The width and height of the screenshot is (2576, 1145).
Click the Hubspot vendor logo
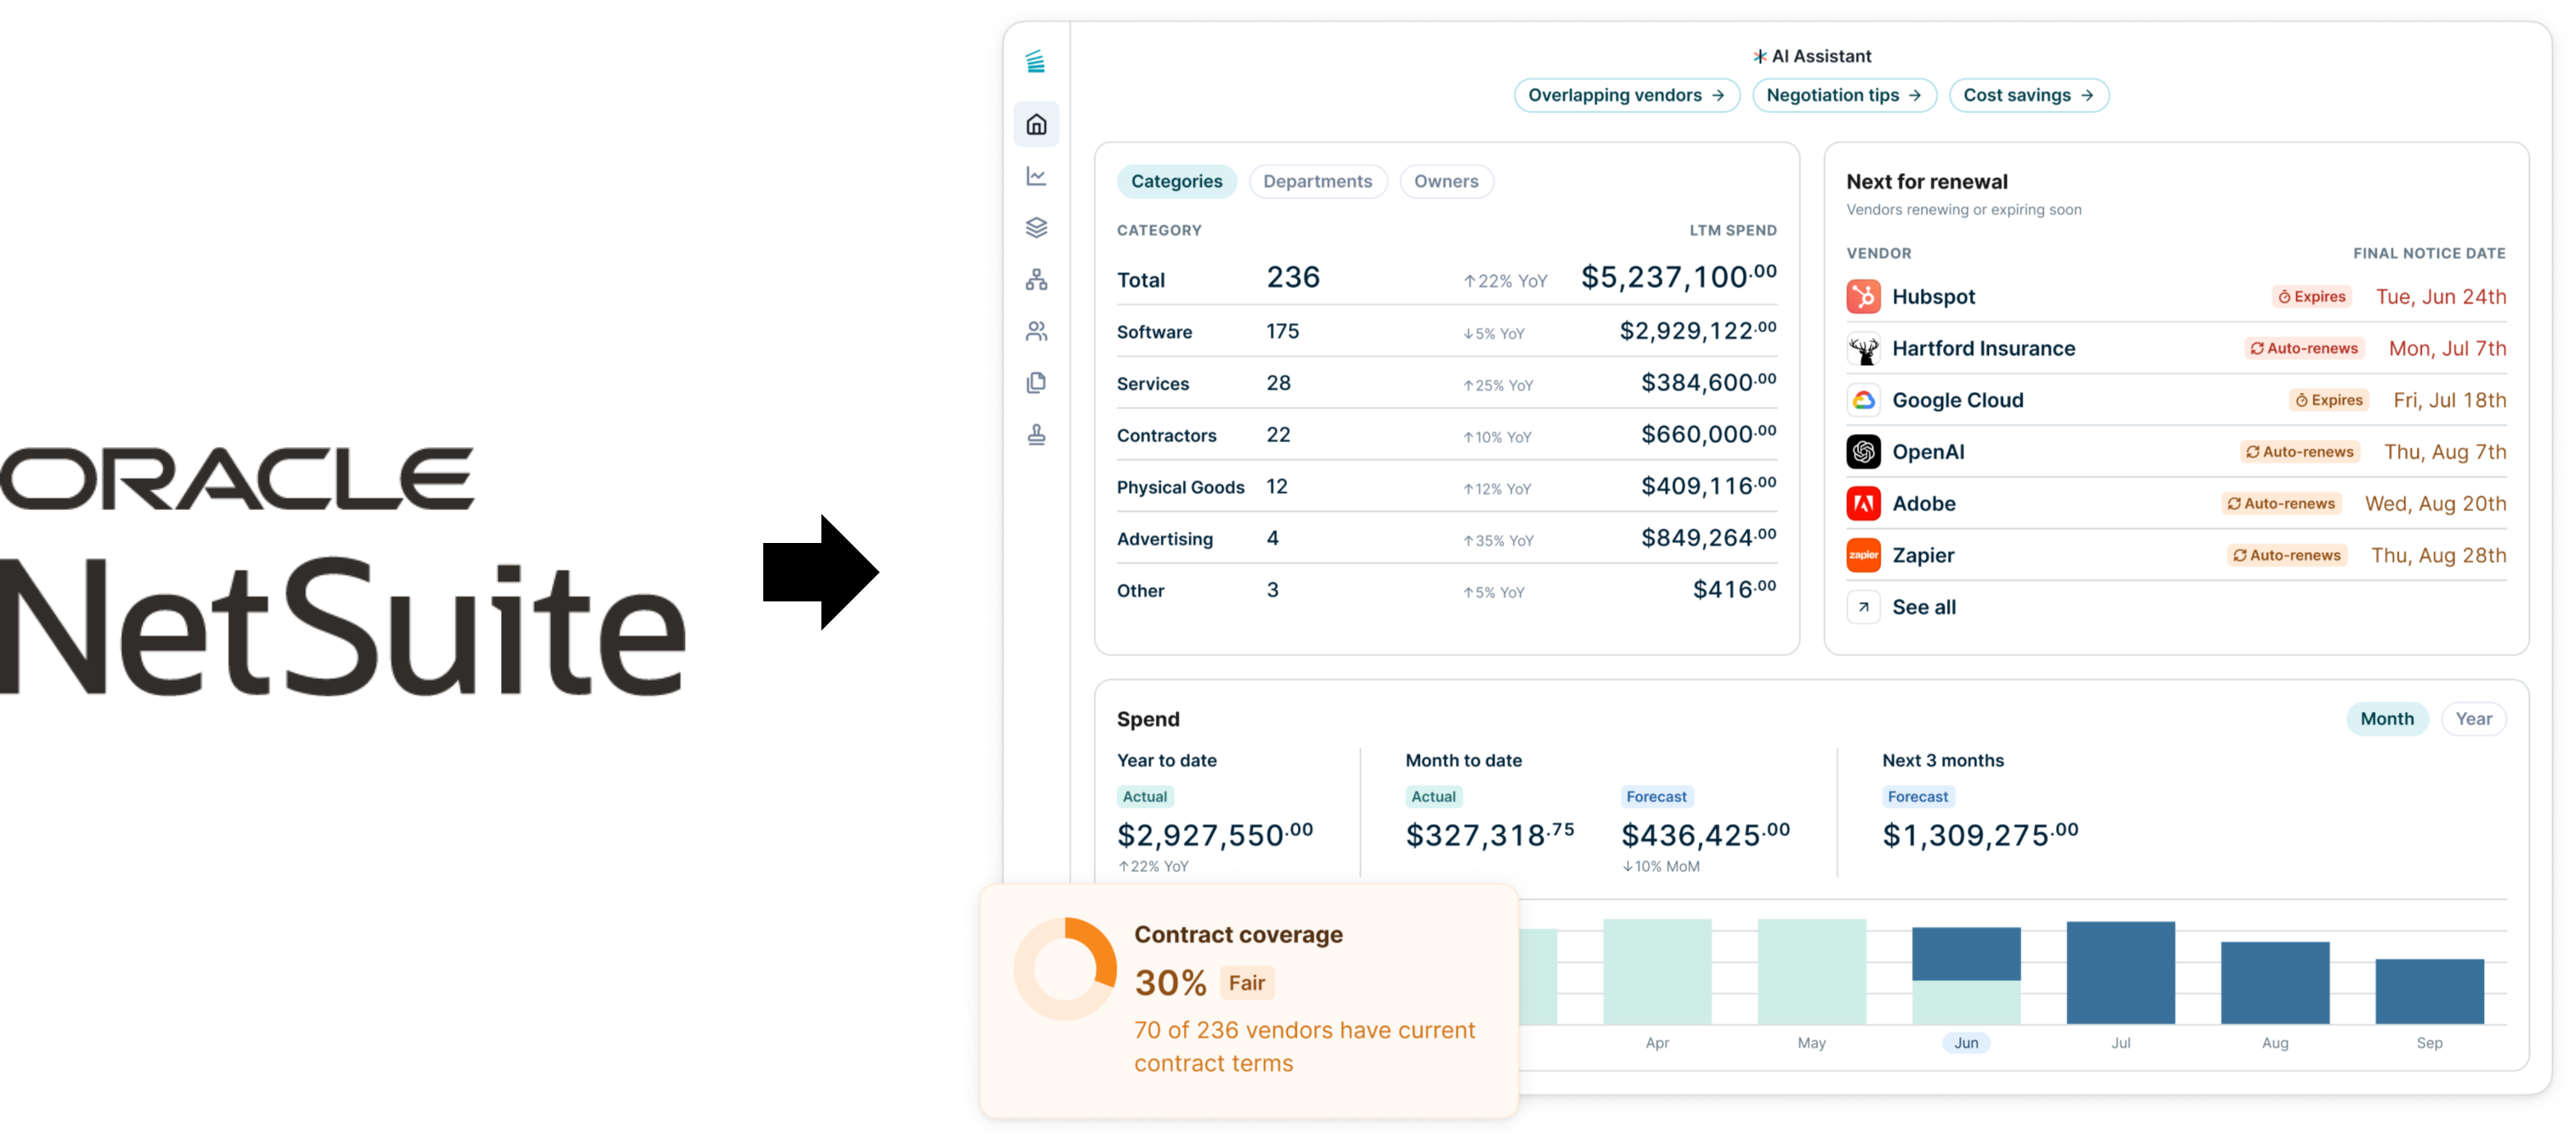[x=1863, y=297]
